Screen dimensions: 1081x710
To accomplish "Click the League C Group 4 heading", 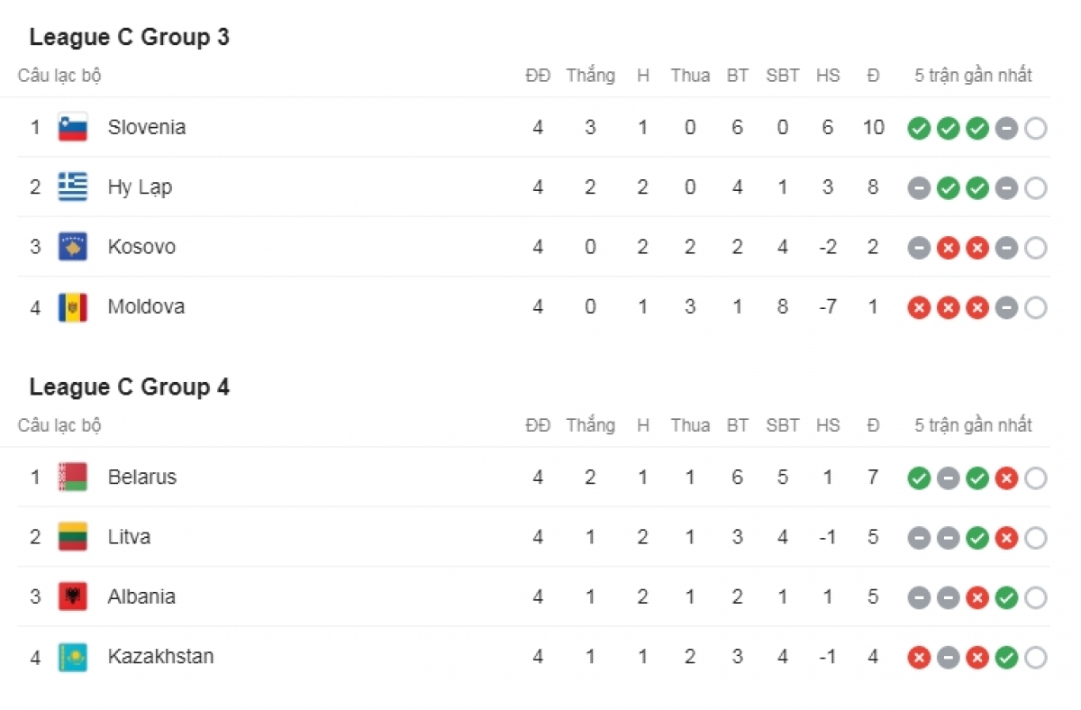I will [130, 387].
